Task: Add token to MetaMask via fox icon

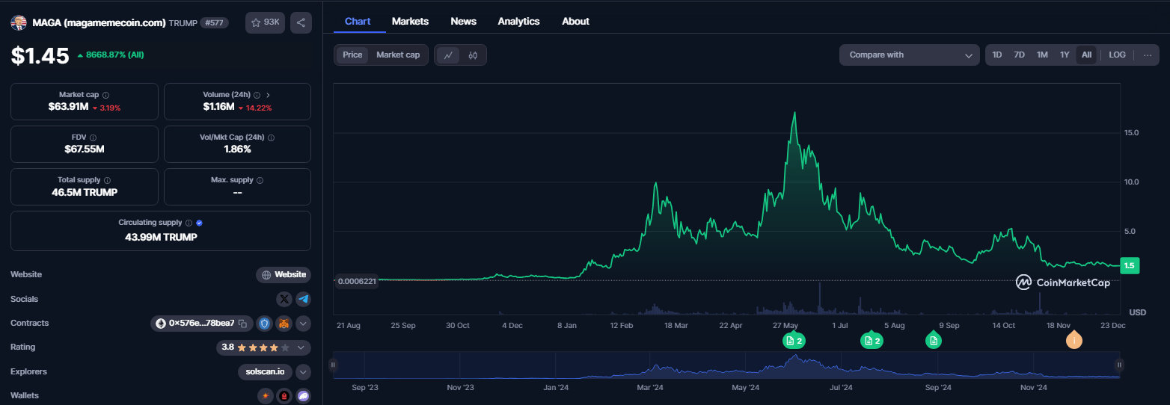Action: click(284, 324)
